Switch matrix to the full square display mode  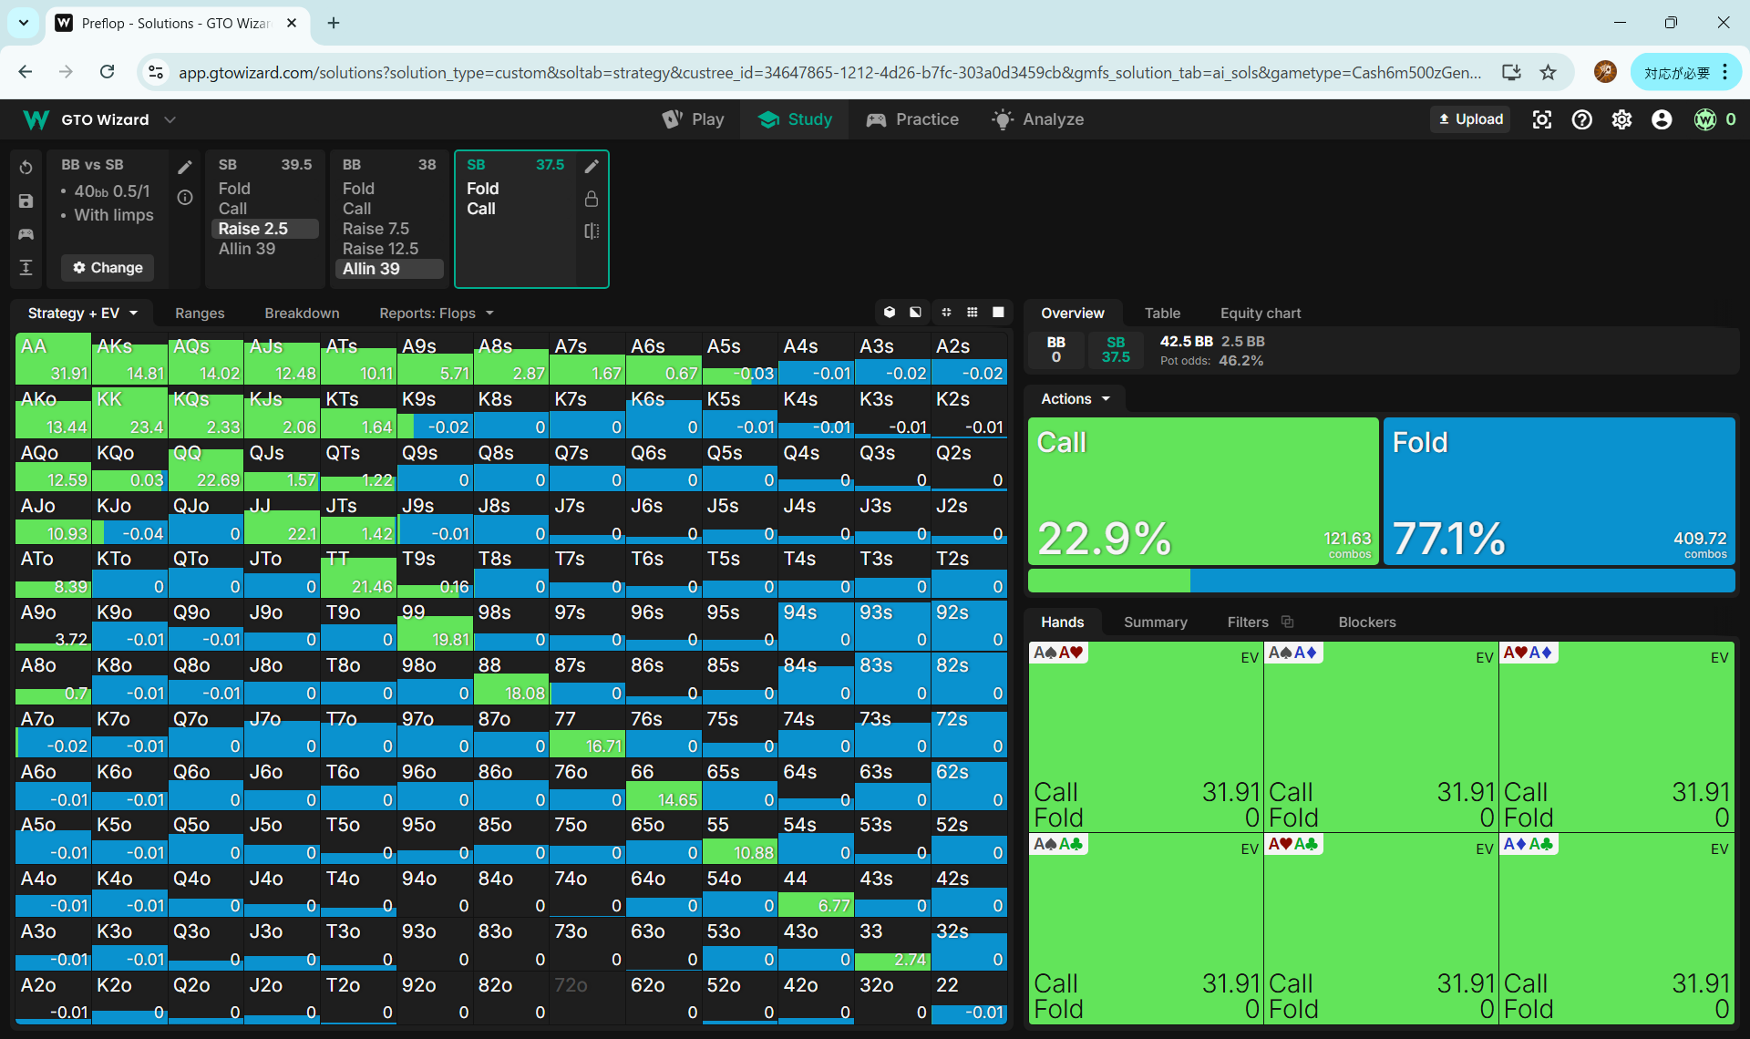(x=998, y=313)
